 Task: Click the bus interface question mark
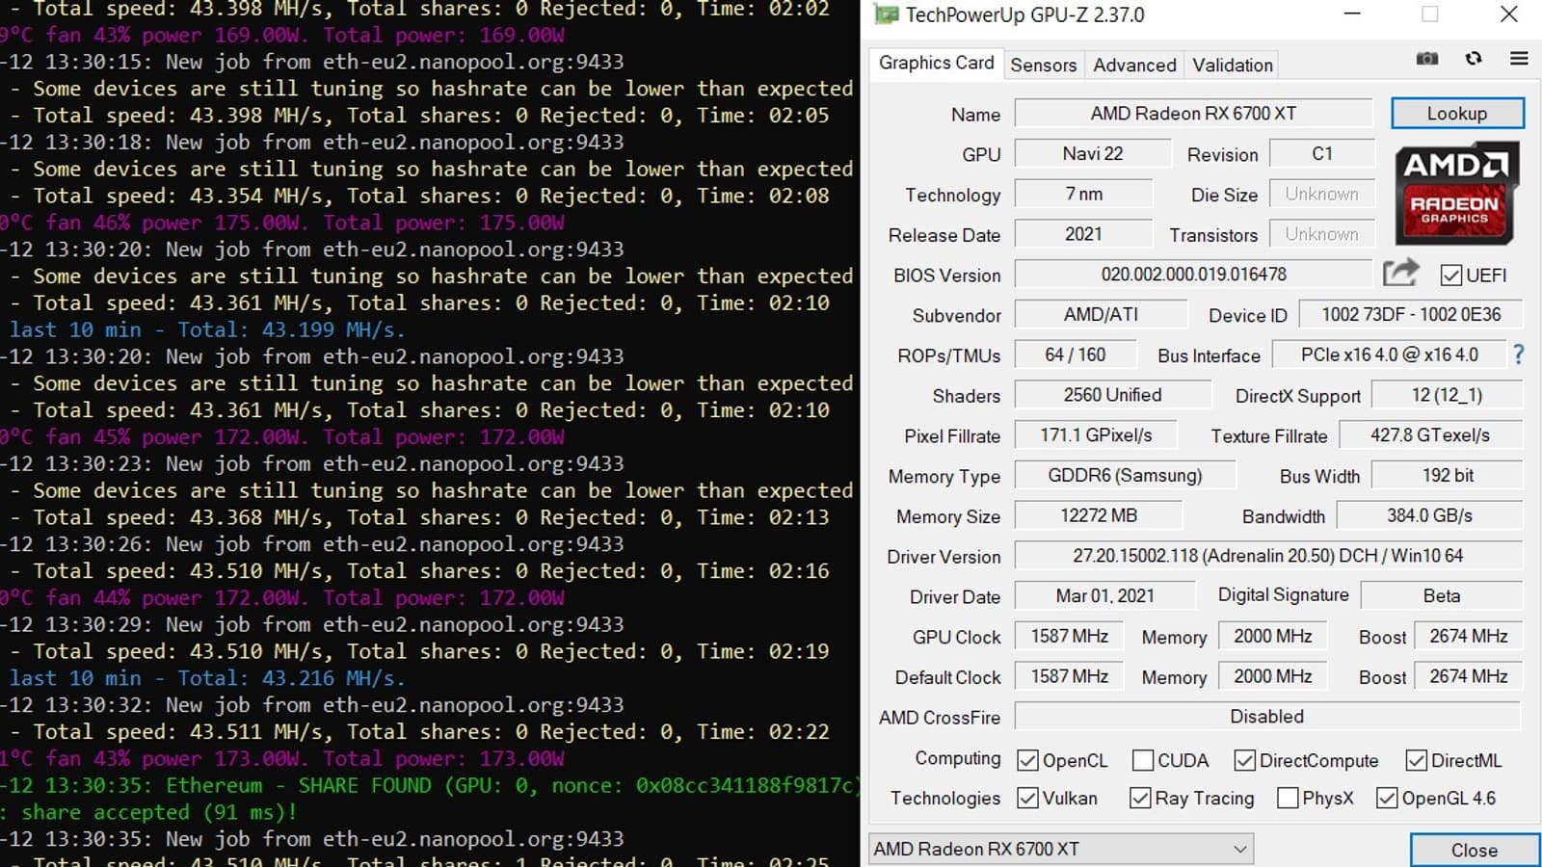pos(1519,355)
